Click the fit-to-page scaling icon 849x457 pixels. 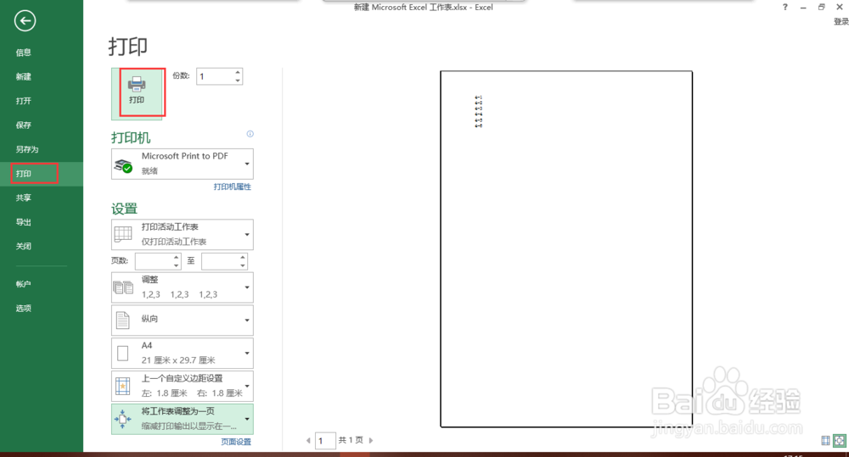click(122, 419)
